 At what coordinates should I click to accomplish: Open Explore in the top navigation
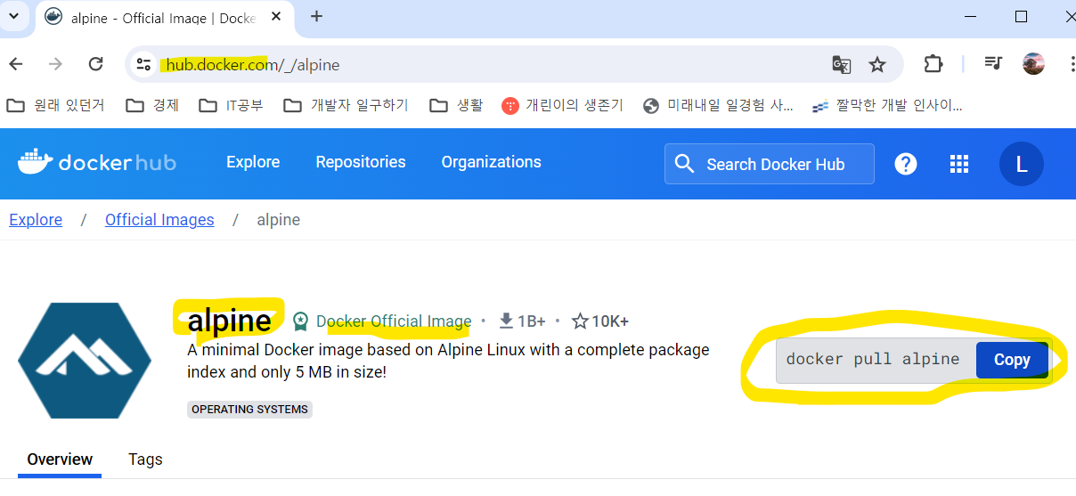253,162
